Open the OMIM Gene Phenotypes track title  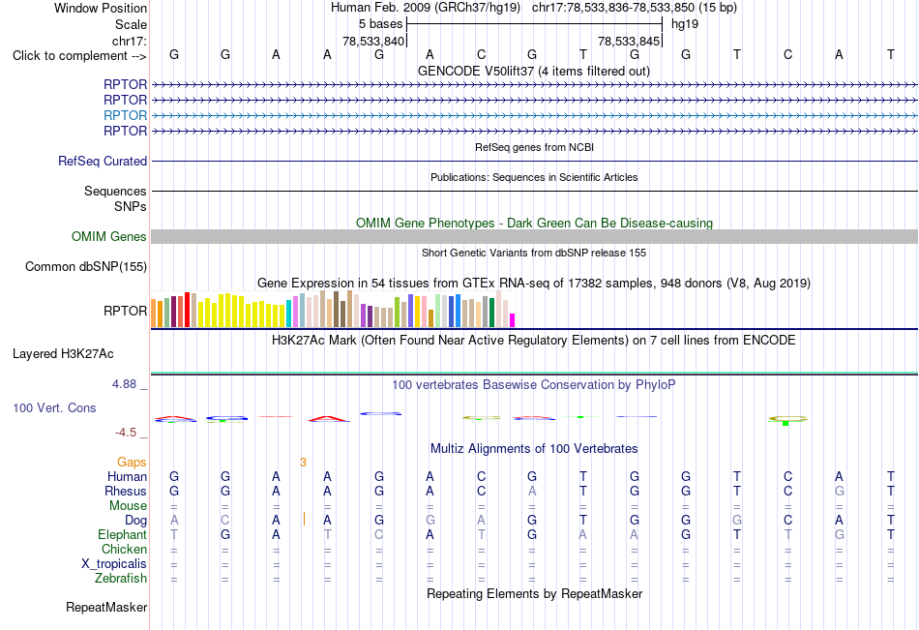535,223
